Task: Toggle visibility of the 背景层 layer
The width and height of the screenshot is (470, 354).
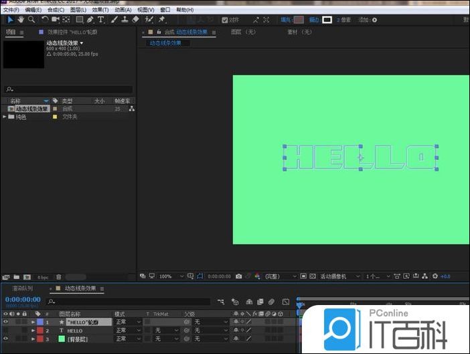Action: 7,339
